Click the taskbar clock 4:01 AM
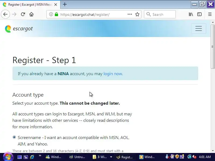Viewport: 215px width, 161px height. (205, 157)
